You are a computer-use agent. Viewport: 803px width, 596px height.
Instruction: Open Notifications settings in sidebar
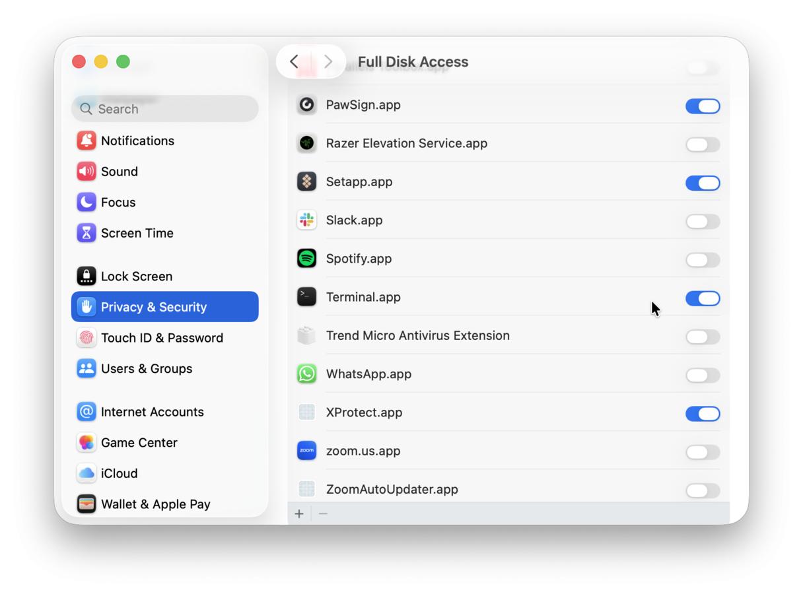pos(164,141)
